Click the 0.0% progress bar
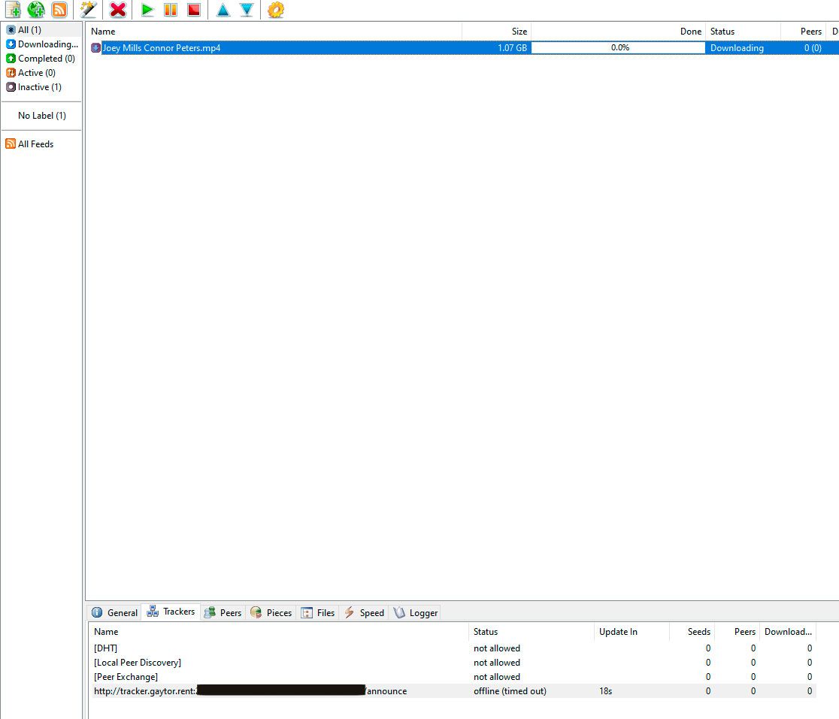This screenshot has height=719, width=839. point(618,47)
